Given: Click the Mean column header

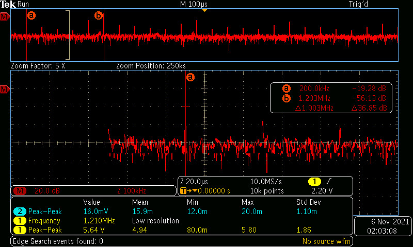Looking at the screenshot, I should pos(141,202).
